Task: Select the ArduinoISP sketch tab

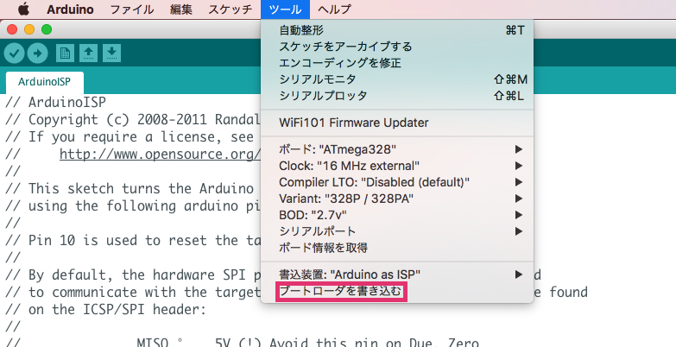Action: click(x=44, y=81)
